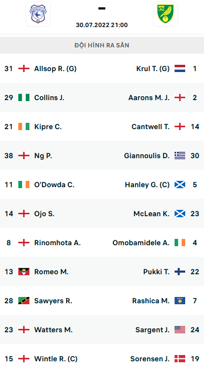Click the Scotland flag beside McLean K.
The width and height of the screenshot is (204, 370).
coord(180,214)
